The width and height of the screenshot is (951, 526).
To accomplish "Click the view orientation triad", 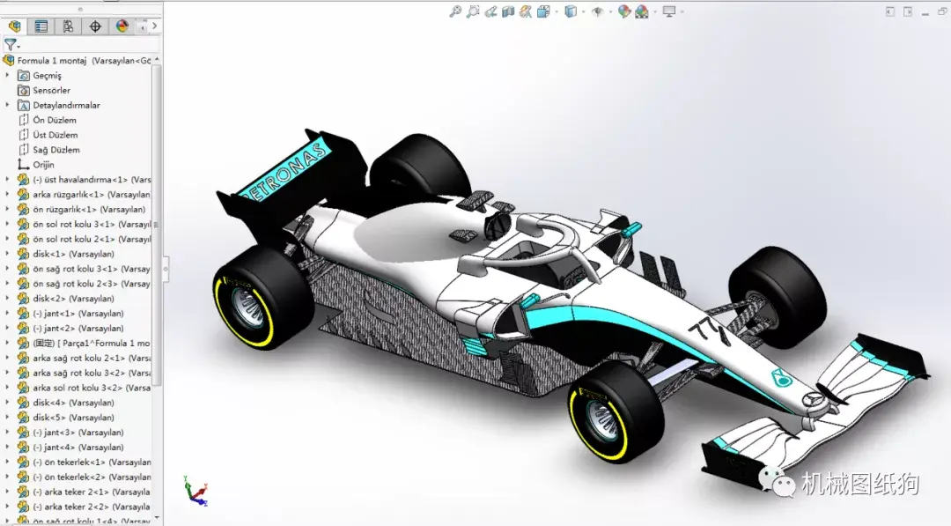I will pos(196,491).
